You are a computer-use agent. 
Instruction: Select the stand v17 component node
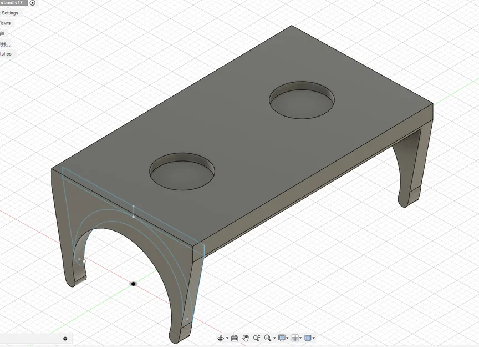13,3
